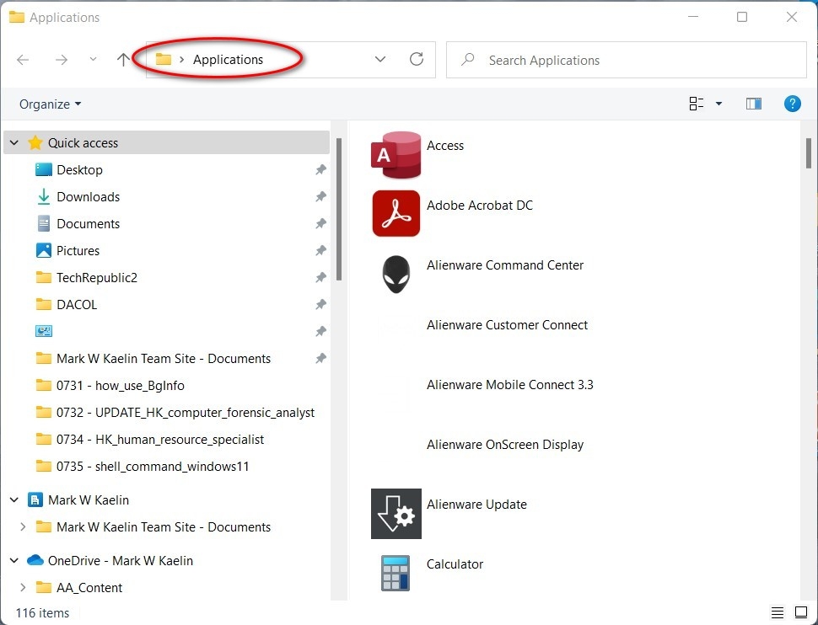This screenshot has height=625, width=818.
Task: Launch Adobe Acrobat DC icon
Action: pyautogui.click(x=396, y=214)
